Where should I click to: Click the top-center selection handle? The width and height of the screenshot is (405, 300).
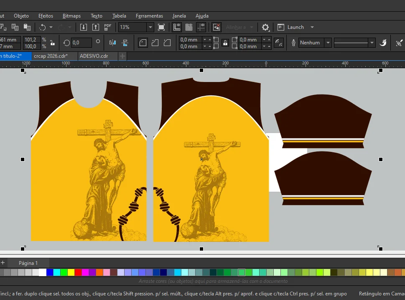click(x=201, y=70)
